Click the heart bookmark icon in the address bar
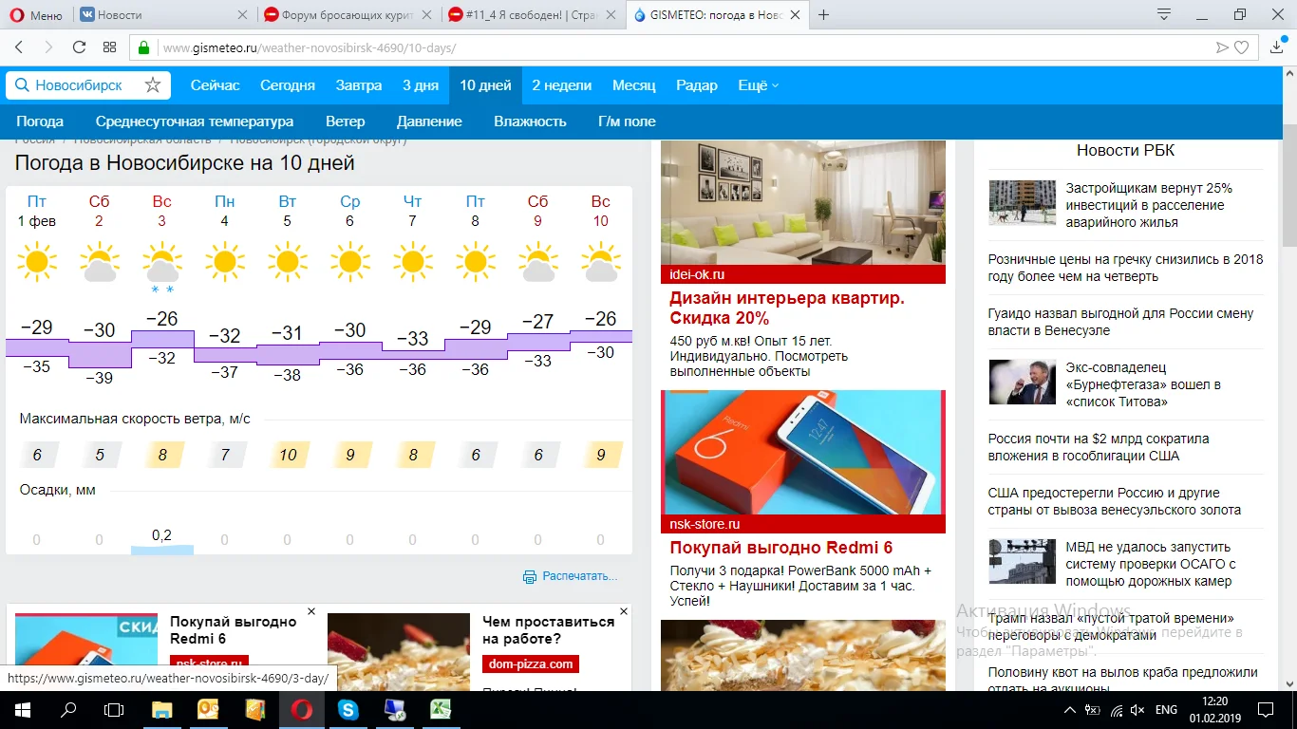The image size is (1297, 729). [x=1241, y=47]
